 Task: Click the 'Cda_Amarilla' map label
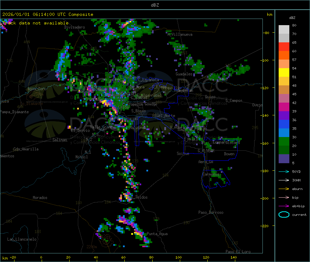click(x=26, y=149)
